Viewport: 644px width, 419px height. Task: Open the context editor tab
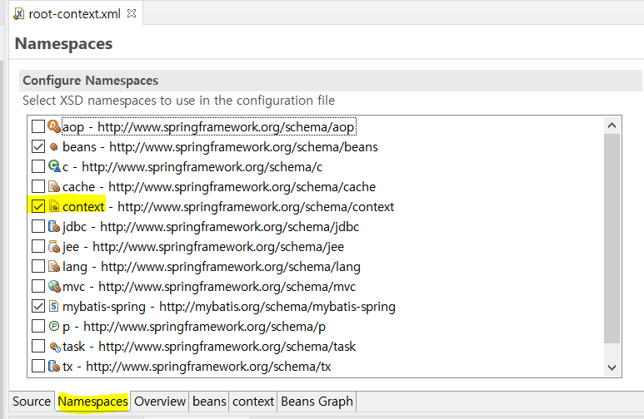pos(253,401)
